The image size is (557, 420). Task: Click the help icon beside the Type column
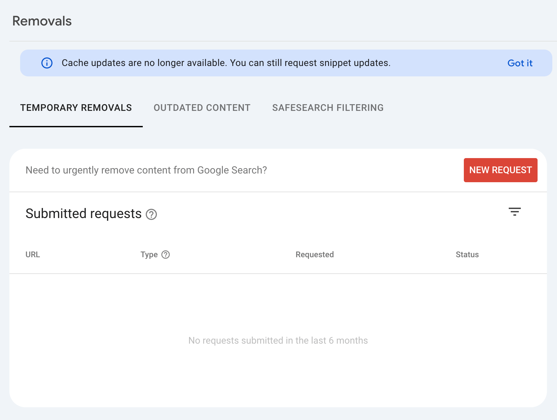(x=166, y=255)
